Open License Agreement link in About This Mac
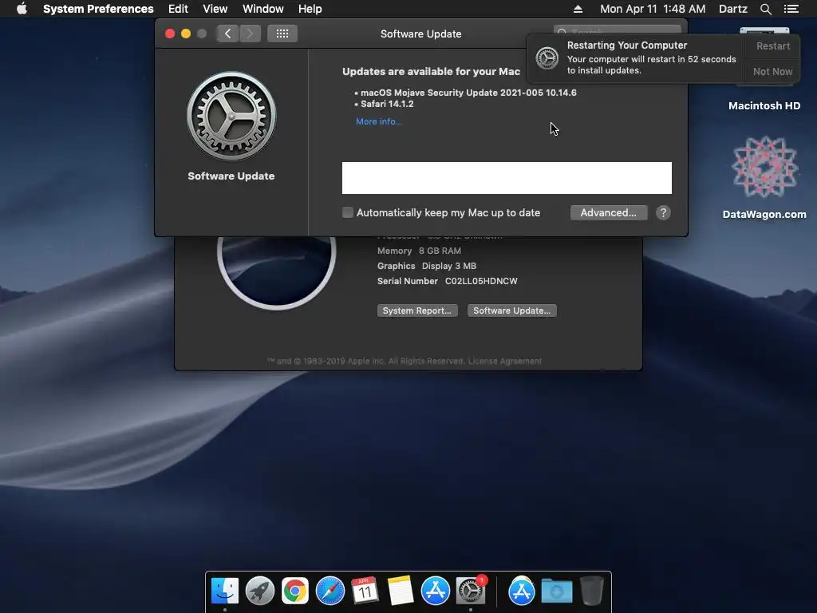The image size is (817, 613). click(x=504, y=362)
